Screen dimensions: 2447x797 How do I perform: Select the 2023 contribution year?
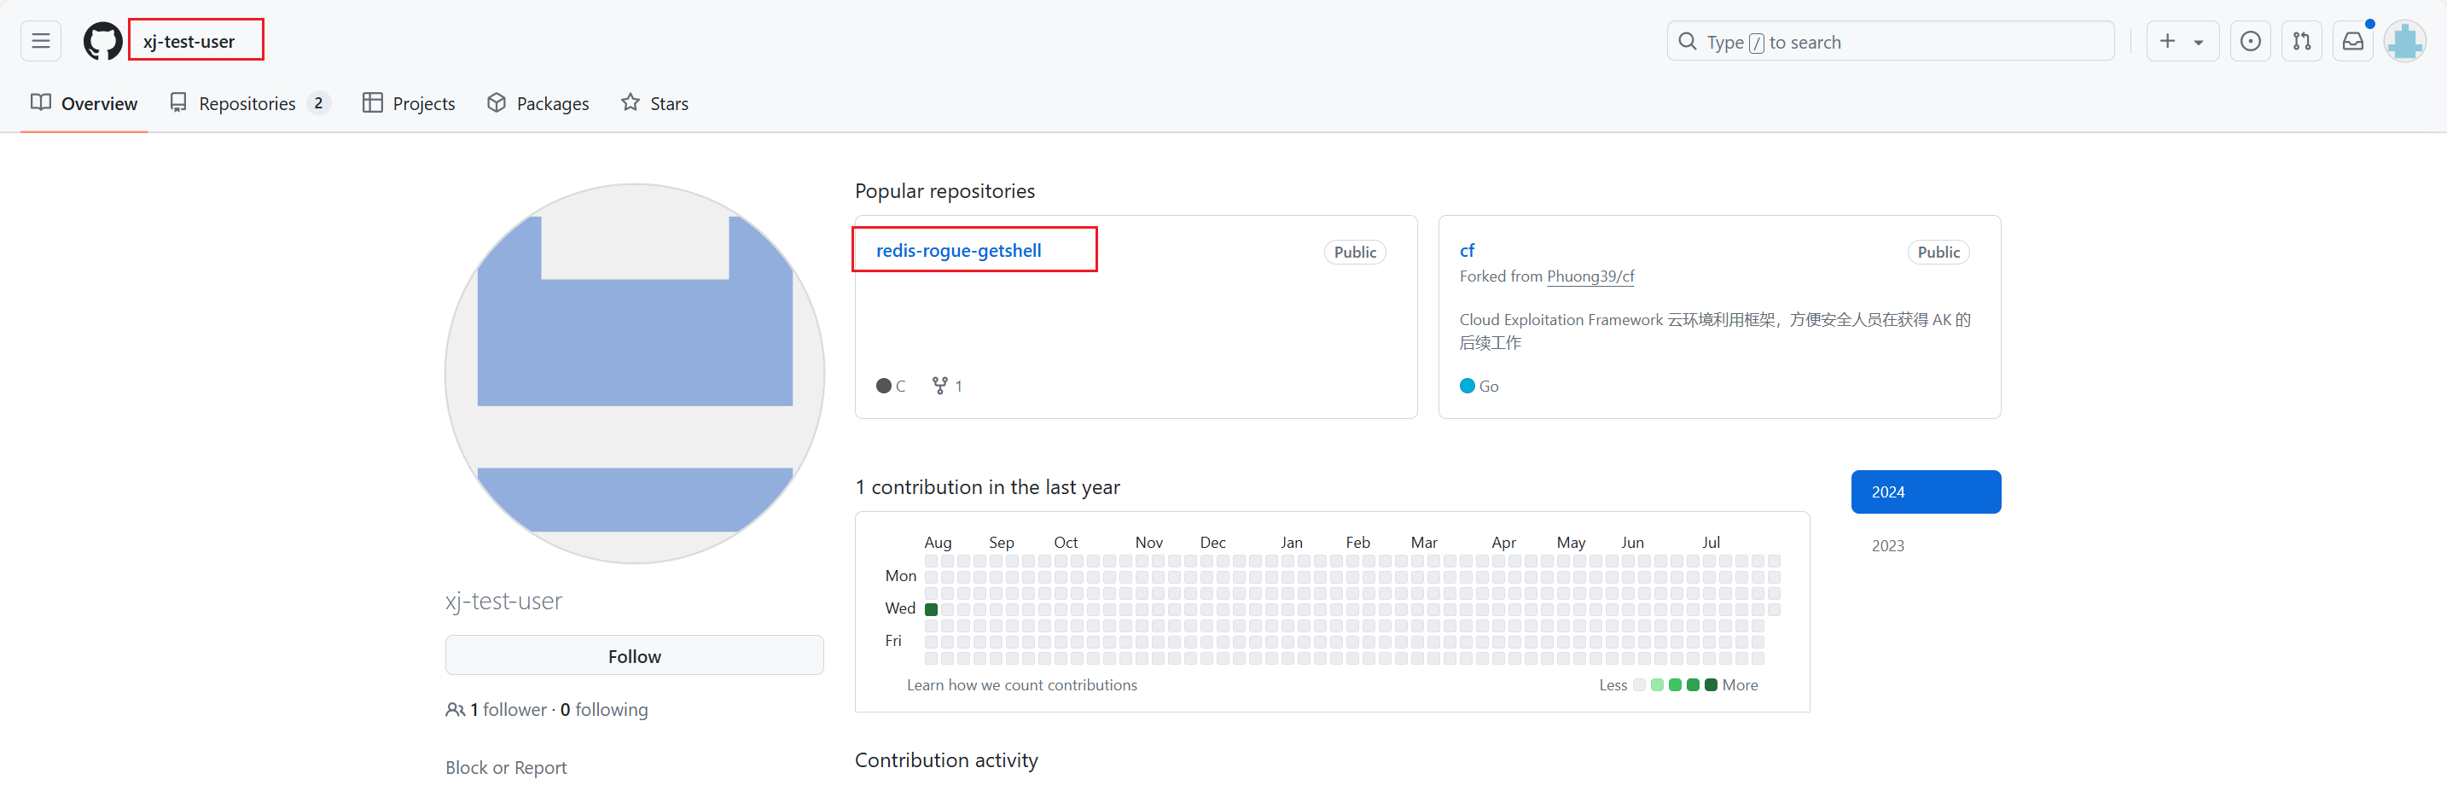click(x=1887, y=545)
